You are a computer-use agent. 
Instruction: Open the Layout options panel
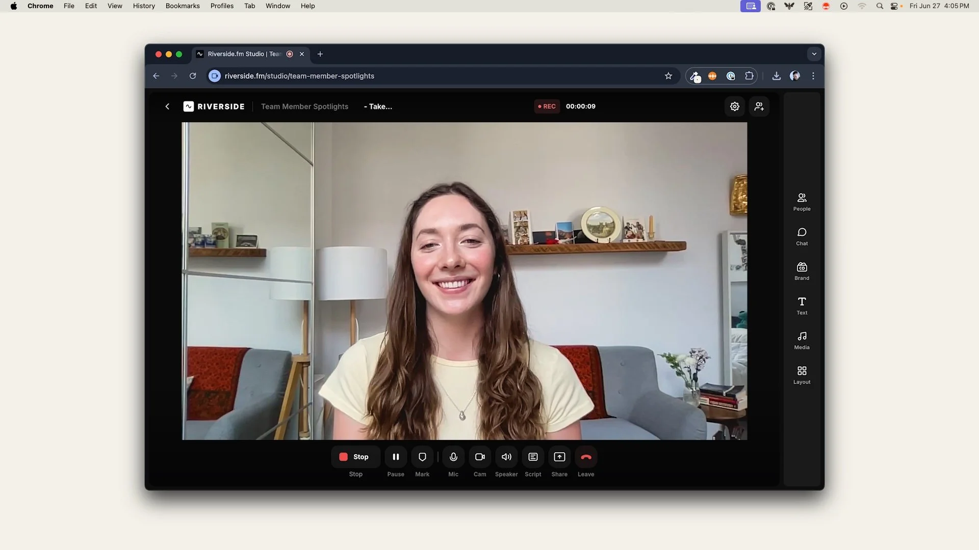pos(802,375)
